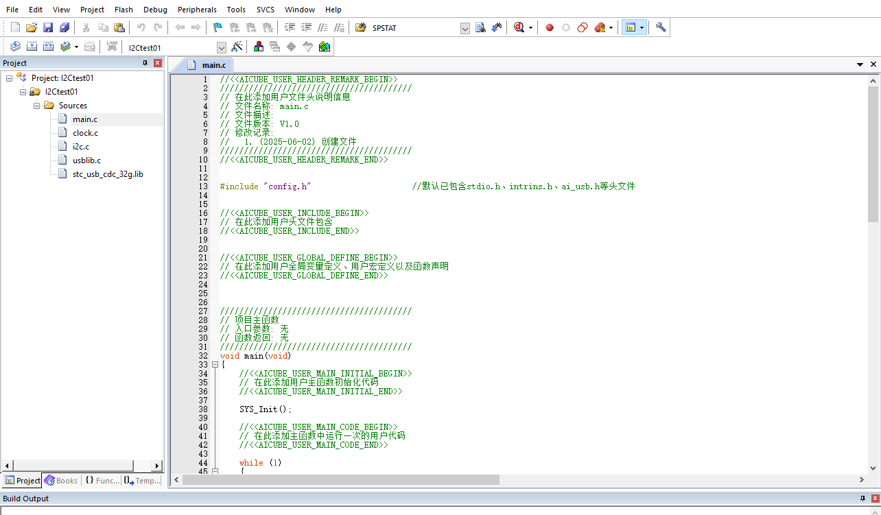Image resolution: width=881 pixels, height=515 pixels.
Task: Save the current file with the floppy icon
Action: tap(48, 27)
